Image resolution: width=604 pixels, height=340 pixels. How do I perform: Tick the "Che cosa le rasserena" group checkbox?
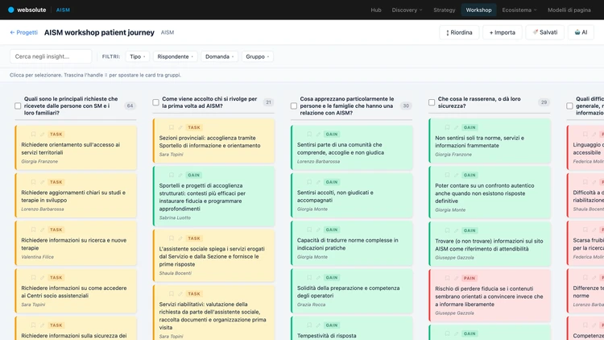point(432,102)
